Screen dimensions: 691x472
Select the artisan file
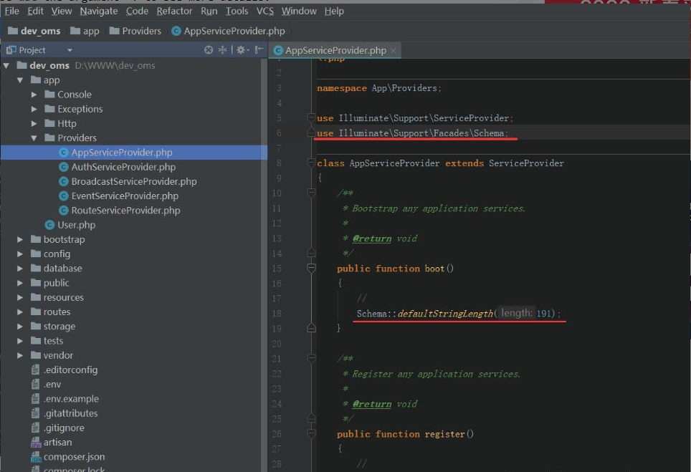point(57,443)
